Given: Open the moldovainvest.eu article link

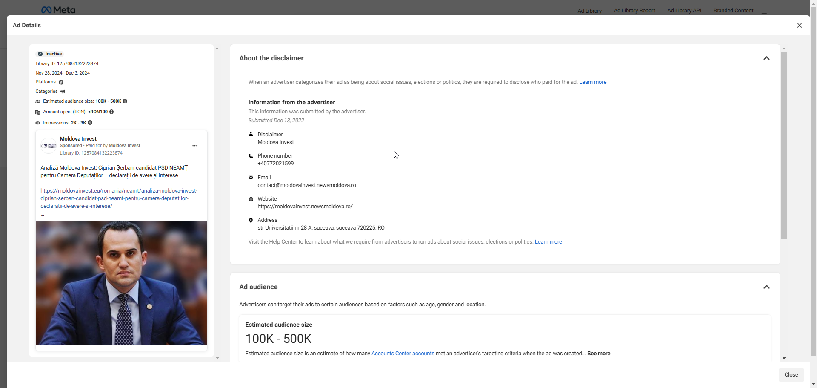Looking at the screenshot, I should 119,198.
